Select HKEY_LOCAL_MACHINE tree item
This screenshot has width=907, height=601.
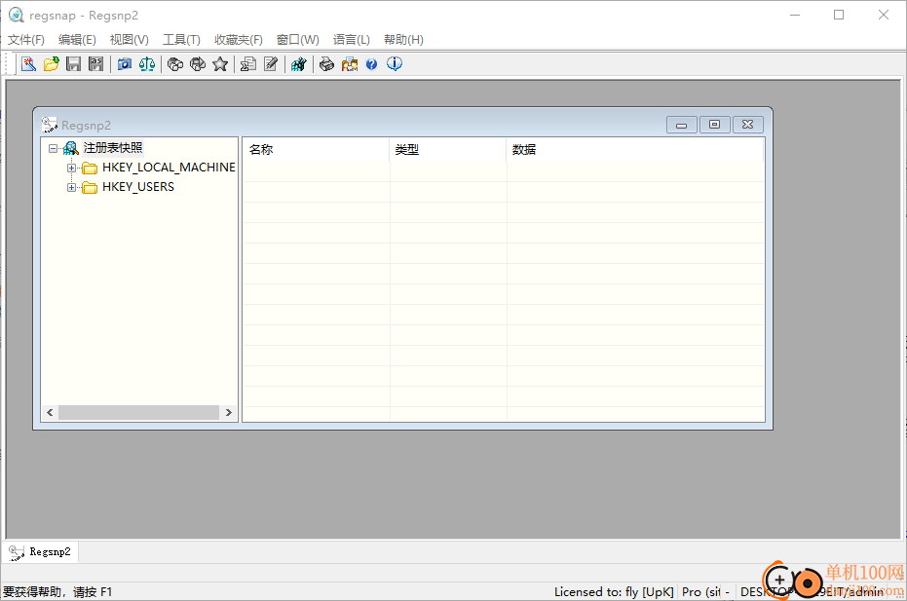[169, 168]
